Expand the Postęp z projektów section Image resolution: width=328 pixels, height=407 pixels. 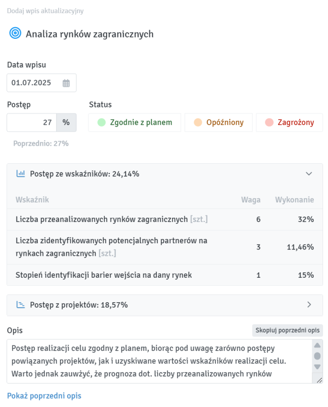click(x=309, y=305)
